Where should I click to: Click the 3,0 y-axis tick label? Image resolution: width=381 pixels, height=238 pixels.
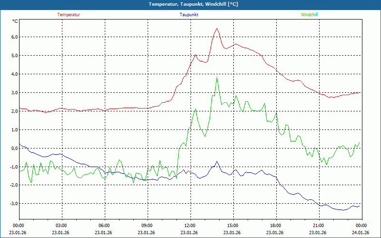[14, 93]
